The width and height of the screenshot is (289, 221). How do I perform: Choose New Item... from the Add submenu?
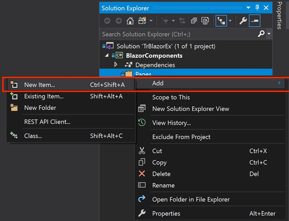pyautogui.click(x=39, y=85)
